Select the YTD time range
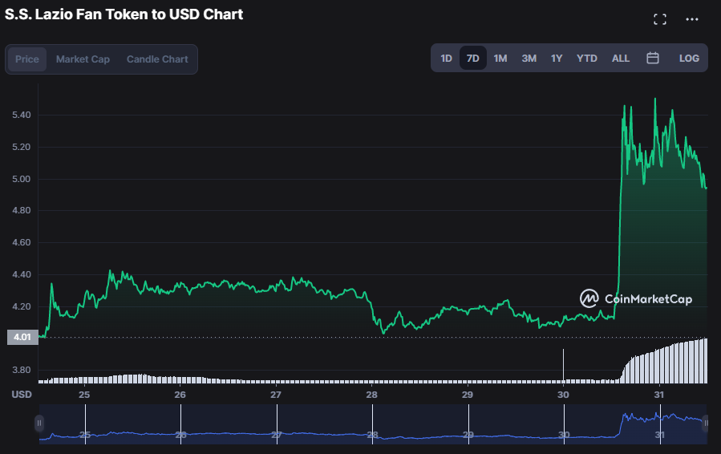This screenshot has height=454, width=721. (587, 59)
